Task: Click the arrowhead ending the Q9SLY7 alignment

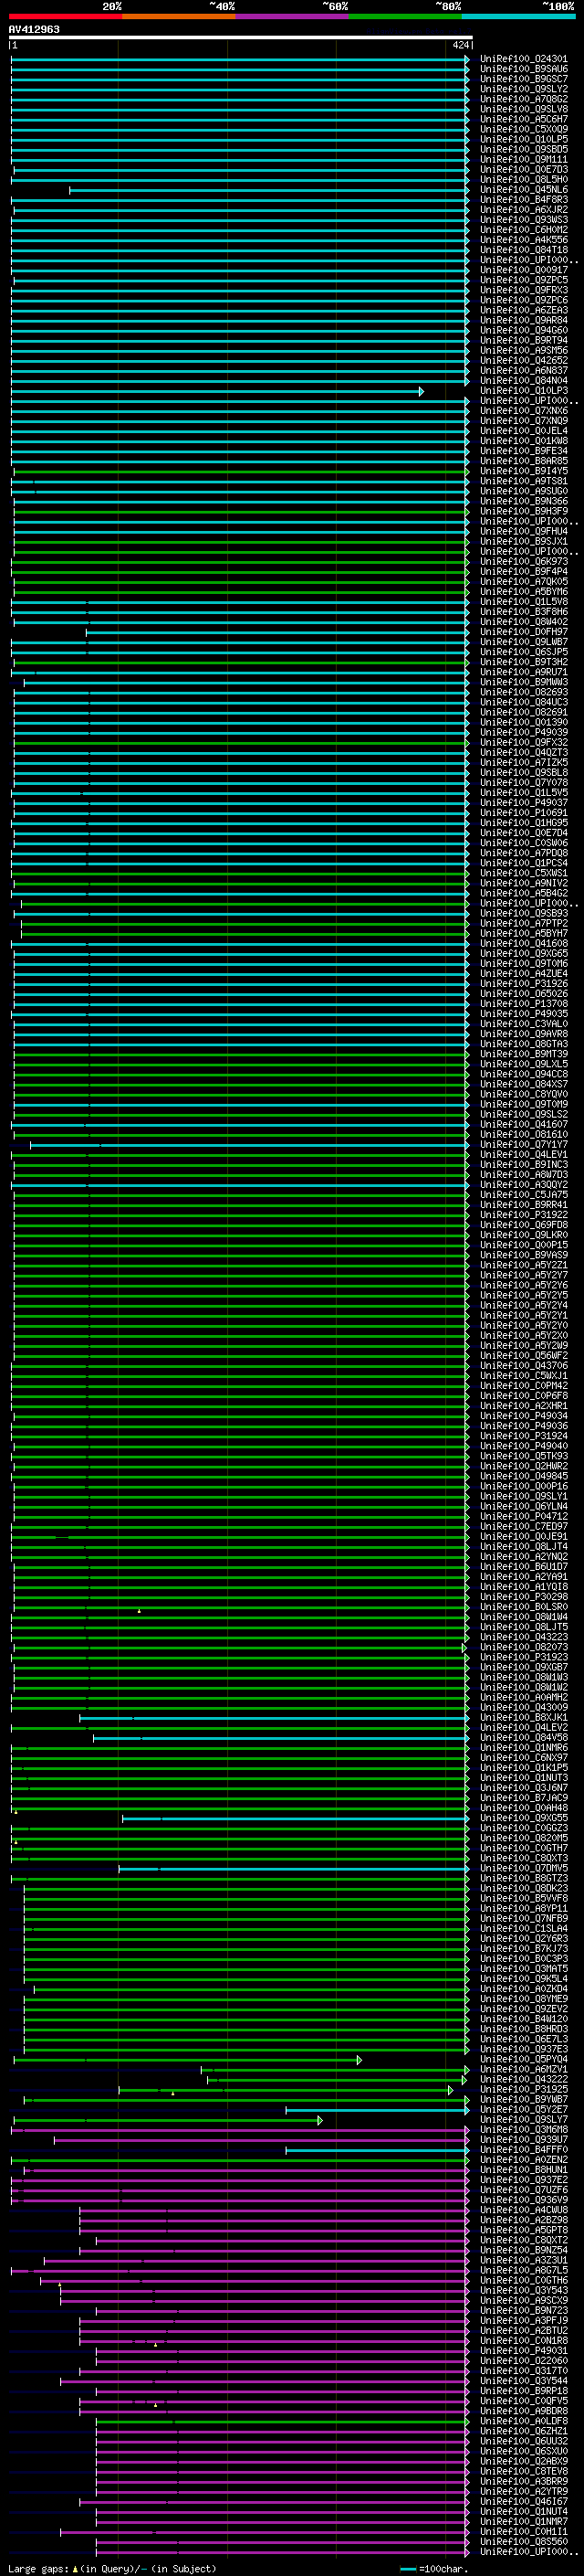Action: click(320, 2120)
